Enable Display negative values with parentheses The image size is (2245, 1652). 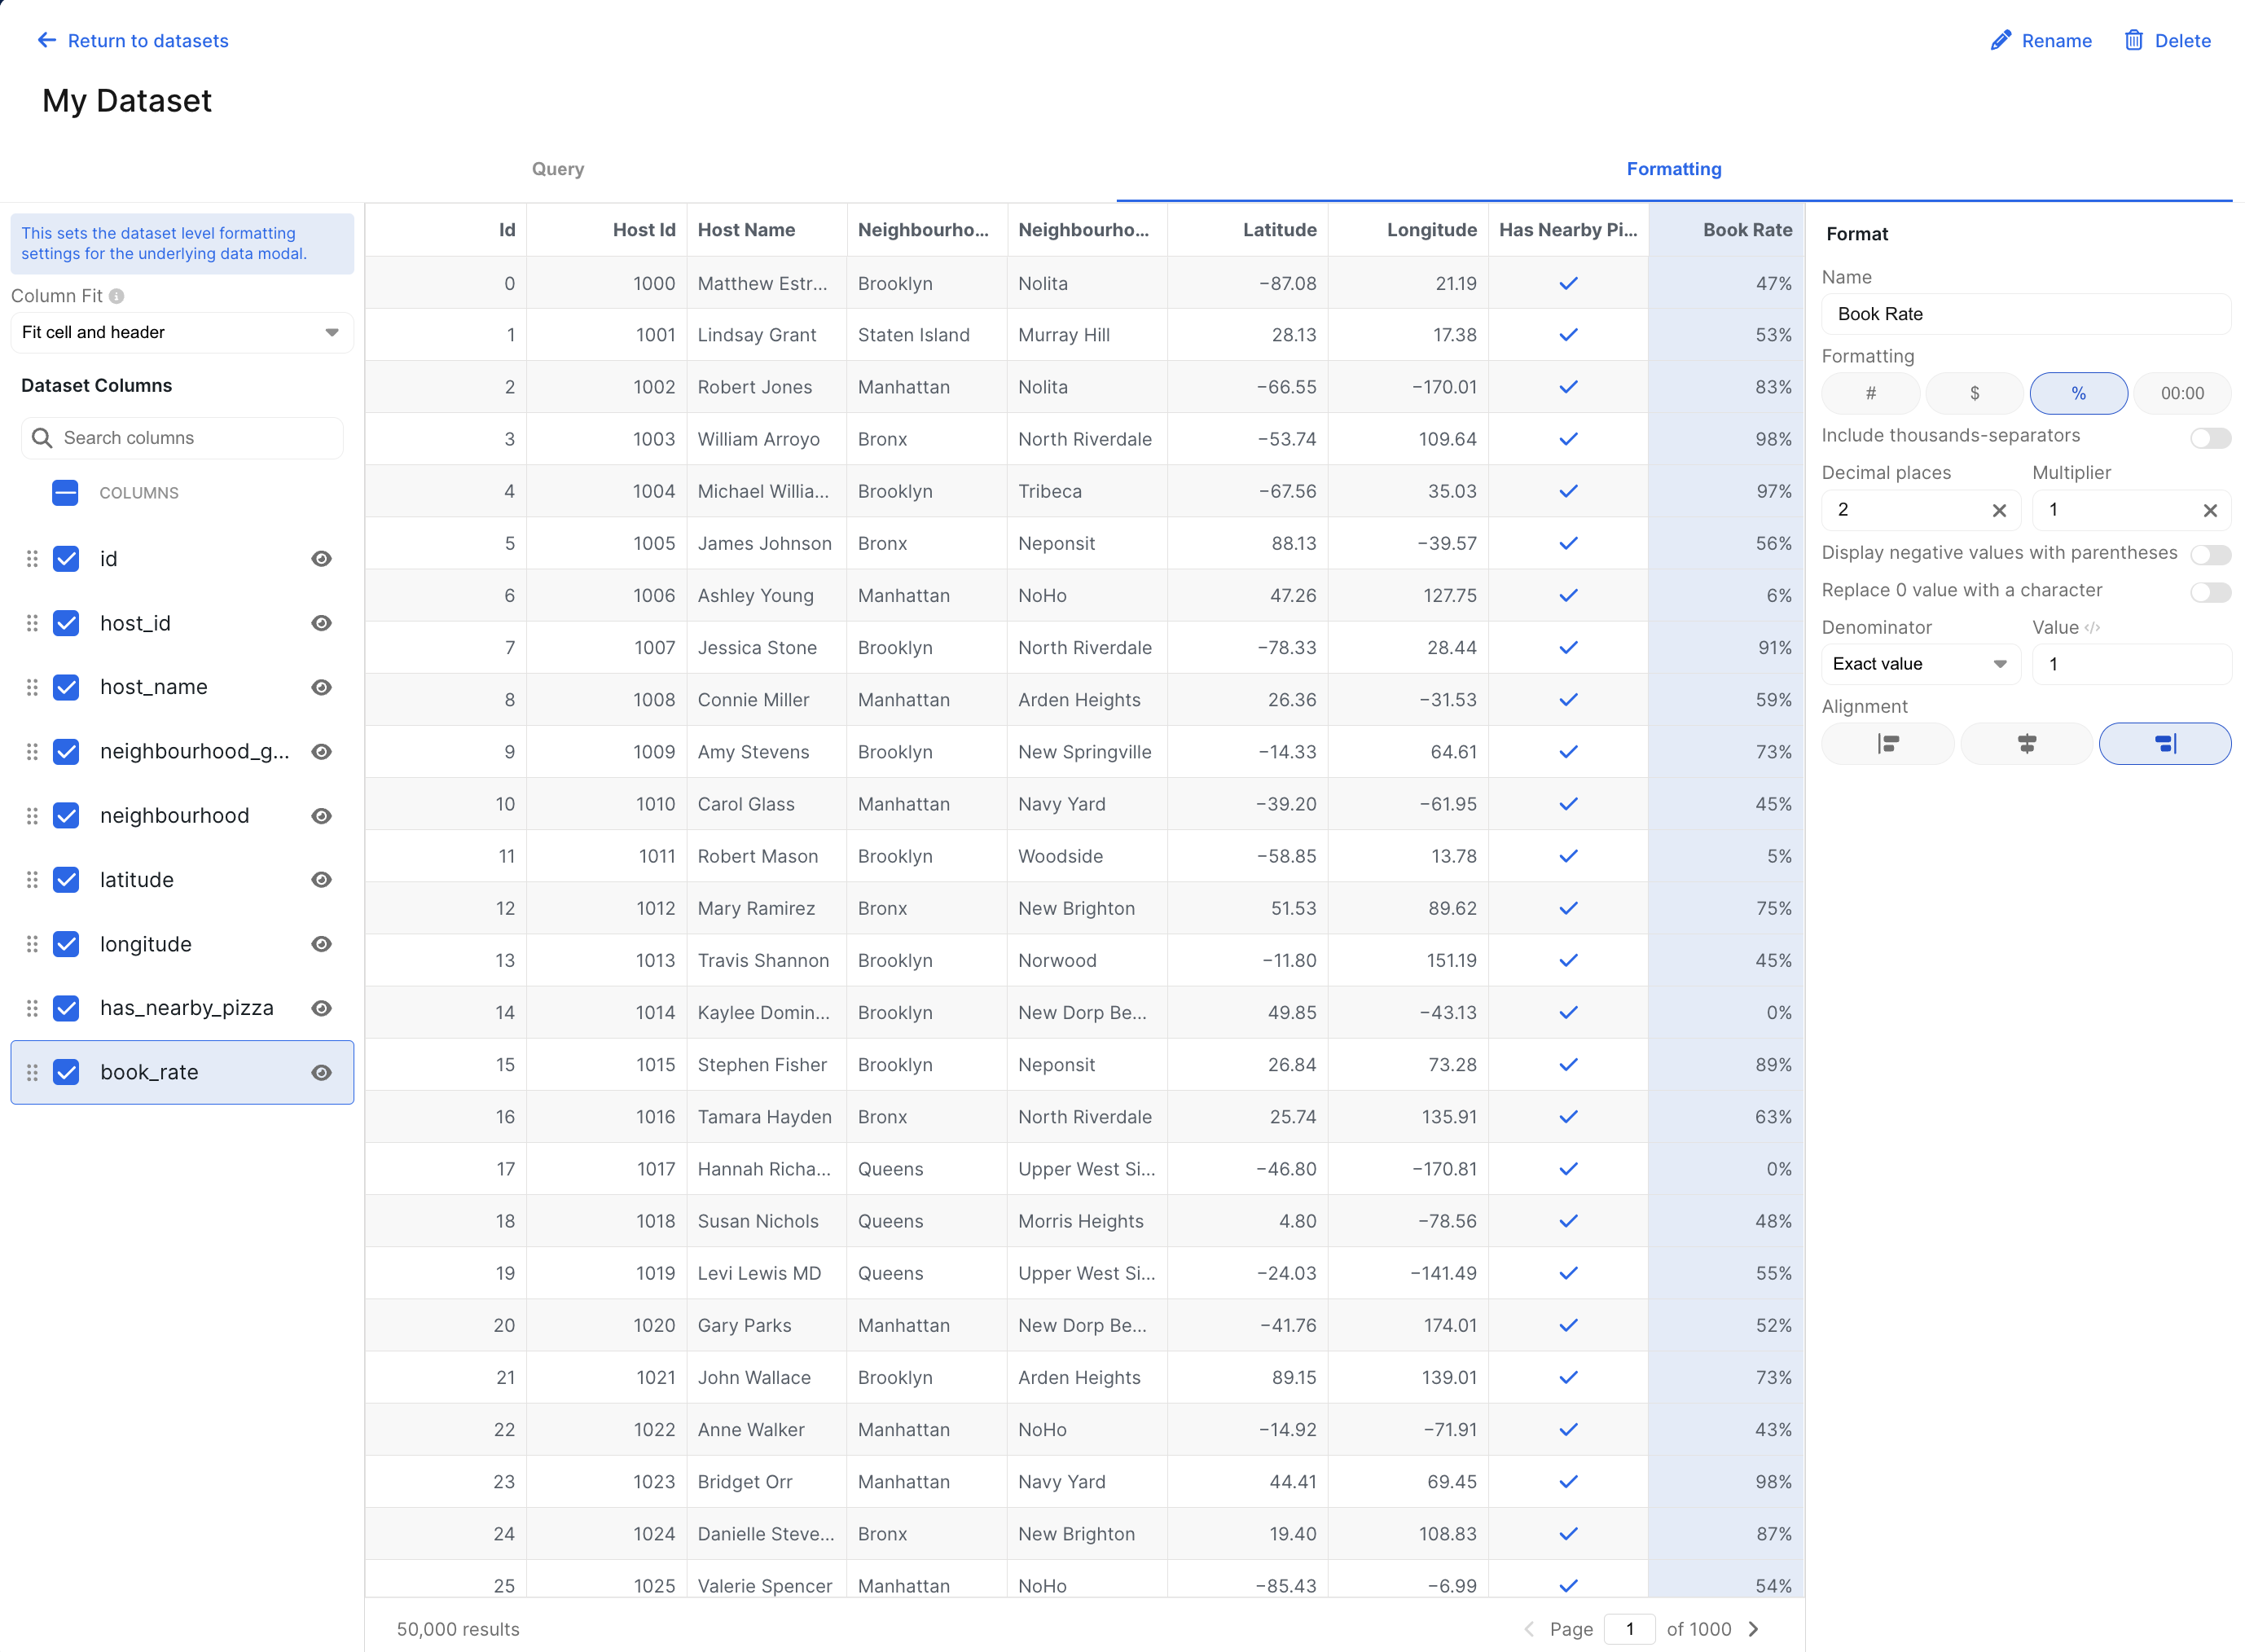2212,555
